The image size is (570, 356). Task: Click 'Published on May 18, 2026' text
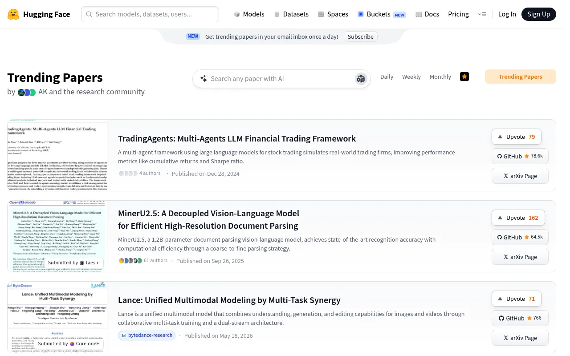click(219, 336)
